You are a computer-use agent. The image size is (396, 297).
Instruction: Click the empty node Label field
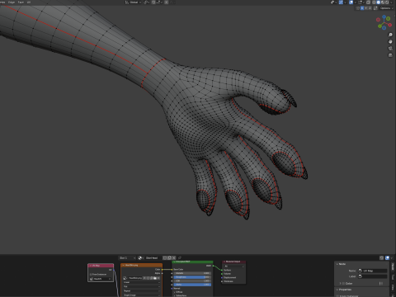[x=372, y=276]
